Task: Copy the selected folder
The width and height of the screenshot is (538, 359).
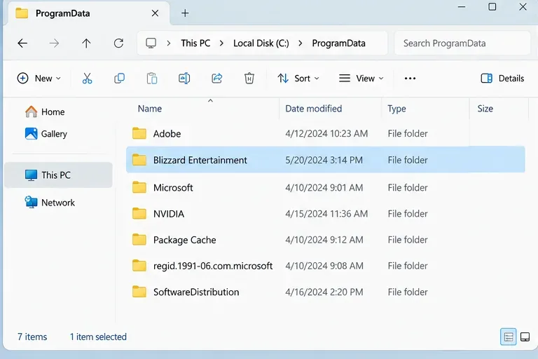Action: coord(119,79)
